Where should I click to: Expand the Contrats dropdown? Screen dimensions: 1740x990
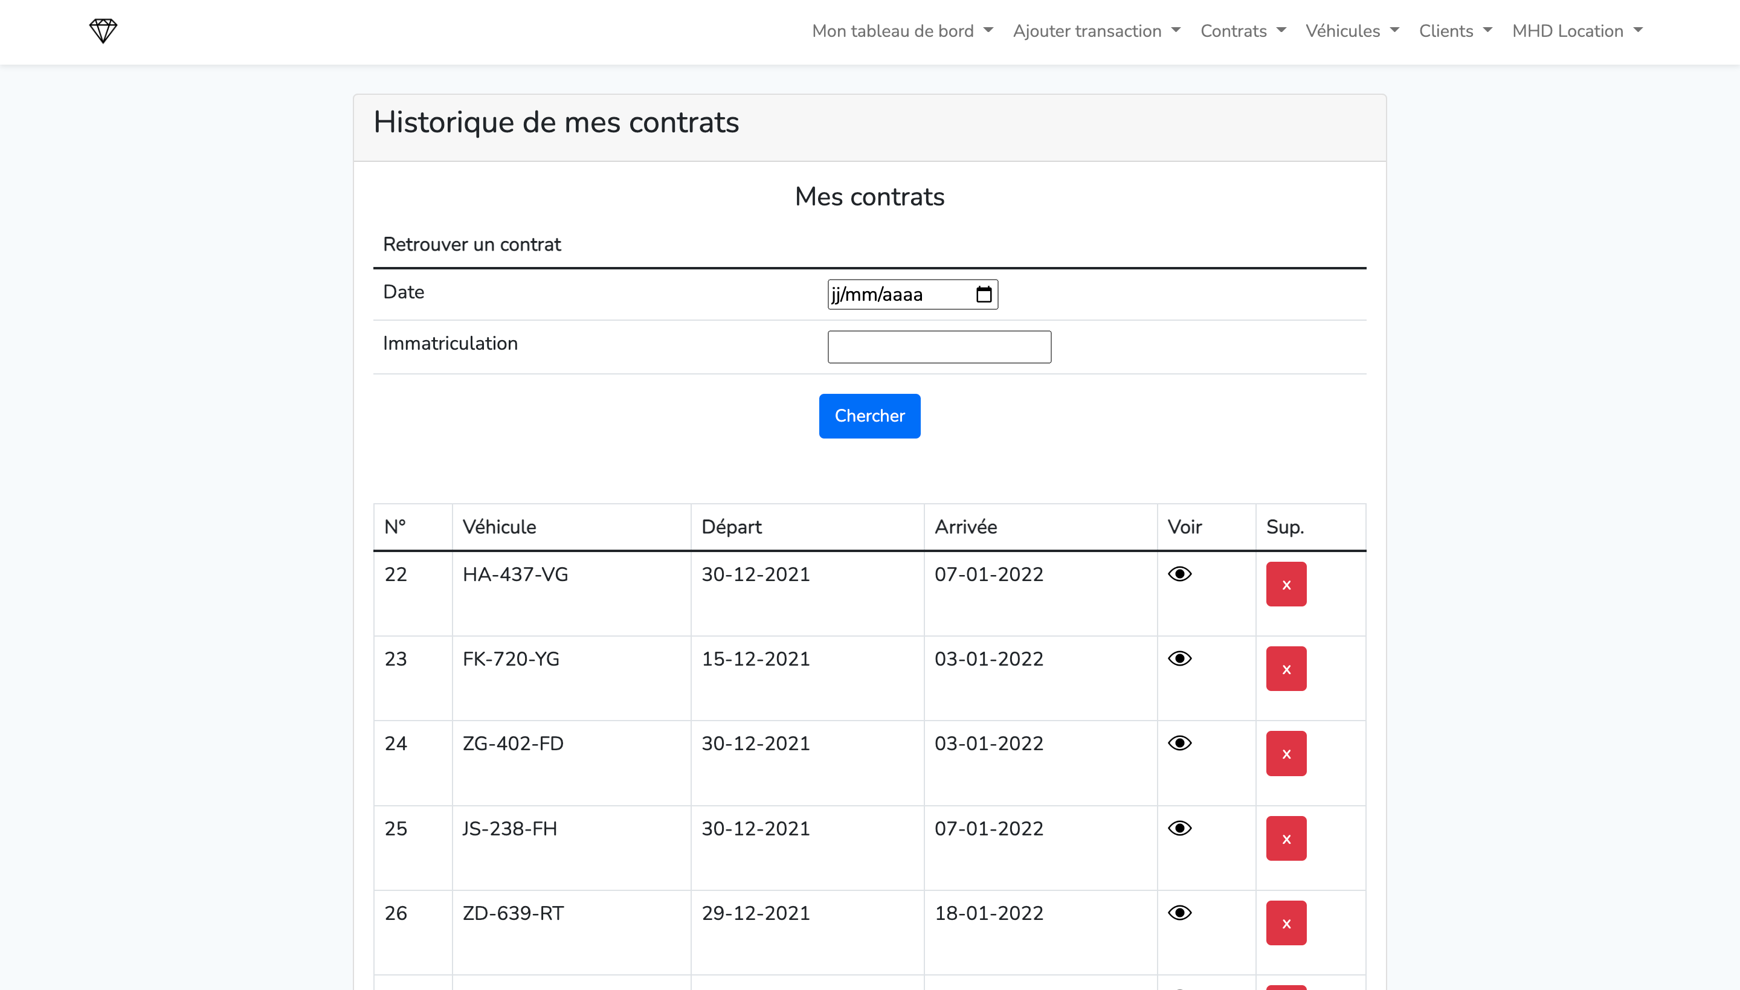1243,31
